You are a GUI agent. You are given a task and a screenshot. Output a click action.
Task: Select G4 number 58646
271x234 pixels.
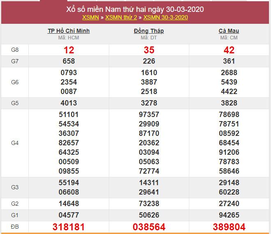click(x=229, y=171)
